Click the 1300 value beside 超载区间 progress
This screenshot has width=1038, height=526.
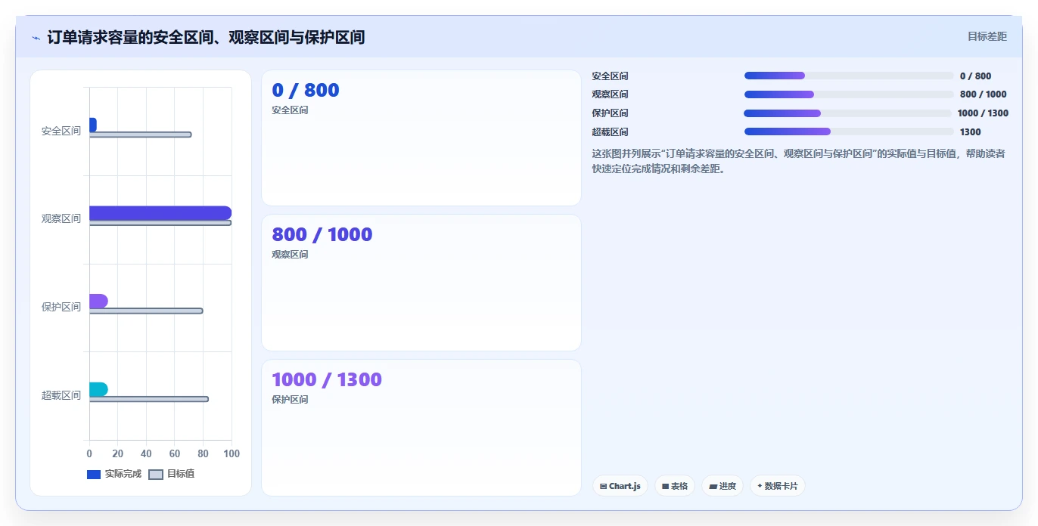971,132
